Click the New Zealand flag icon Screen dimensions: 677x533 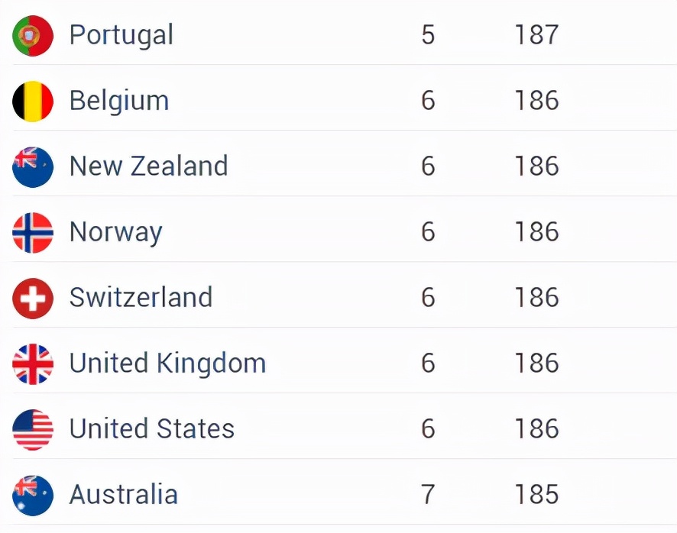33,167
